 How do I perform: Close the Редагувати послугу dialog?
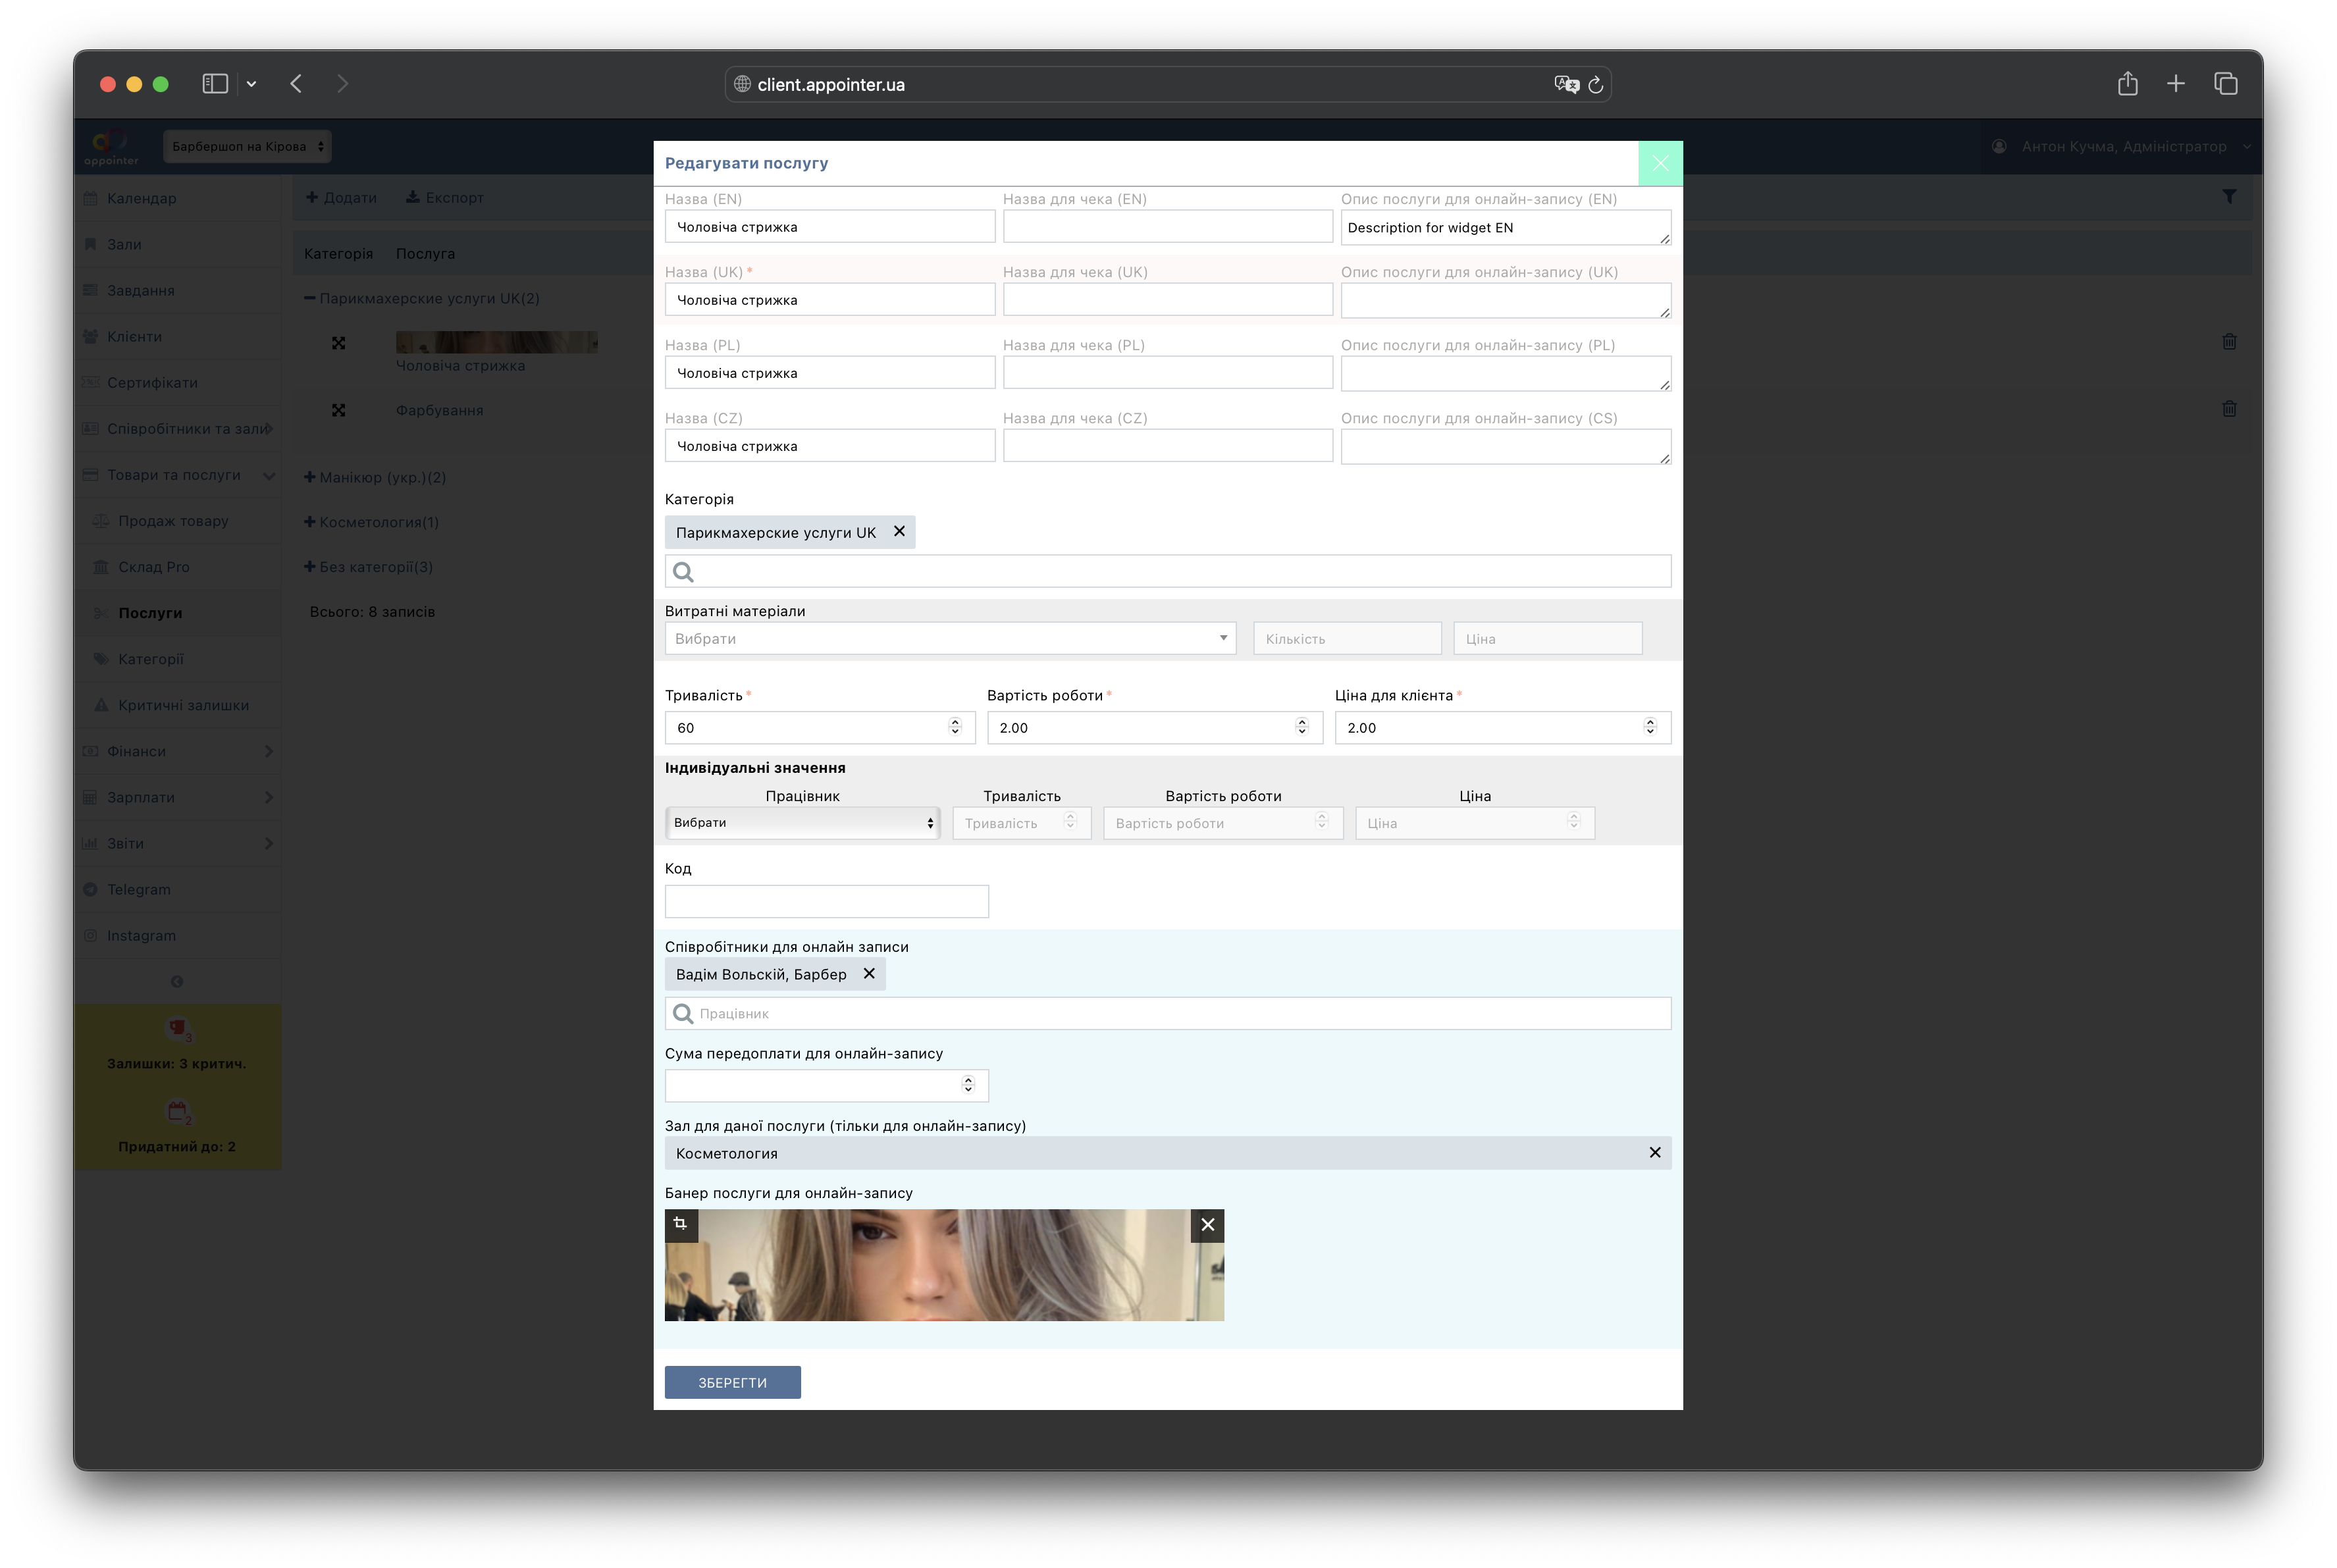coord(1660,163)
